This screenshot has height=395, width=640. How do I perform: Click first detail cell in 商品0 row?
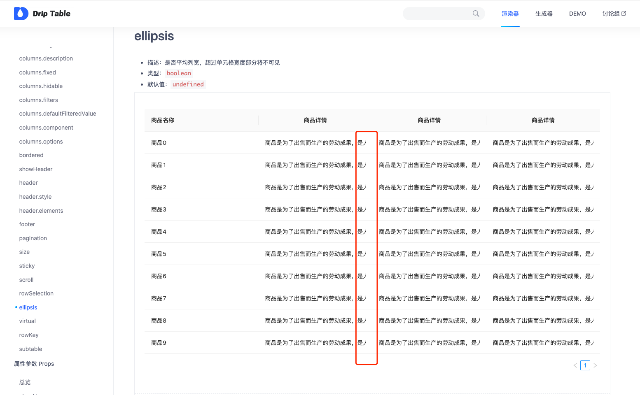(315, 143)
